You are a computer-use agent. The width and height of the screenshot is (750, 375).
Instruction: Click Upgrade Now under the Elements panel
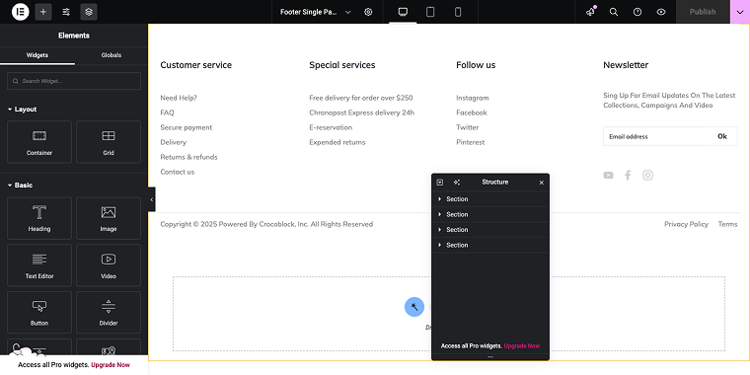111,365
